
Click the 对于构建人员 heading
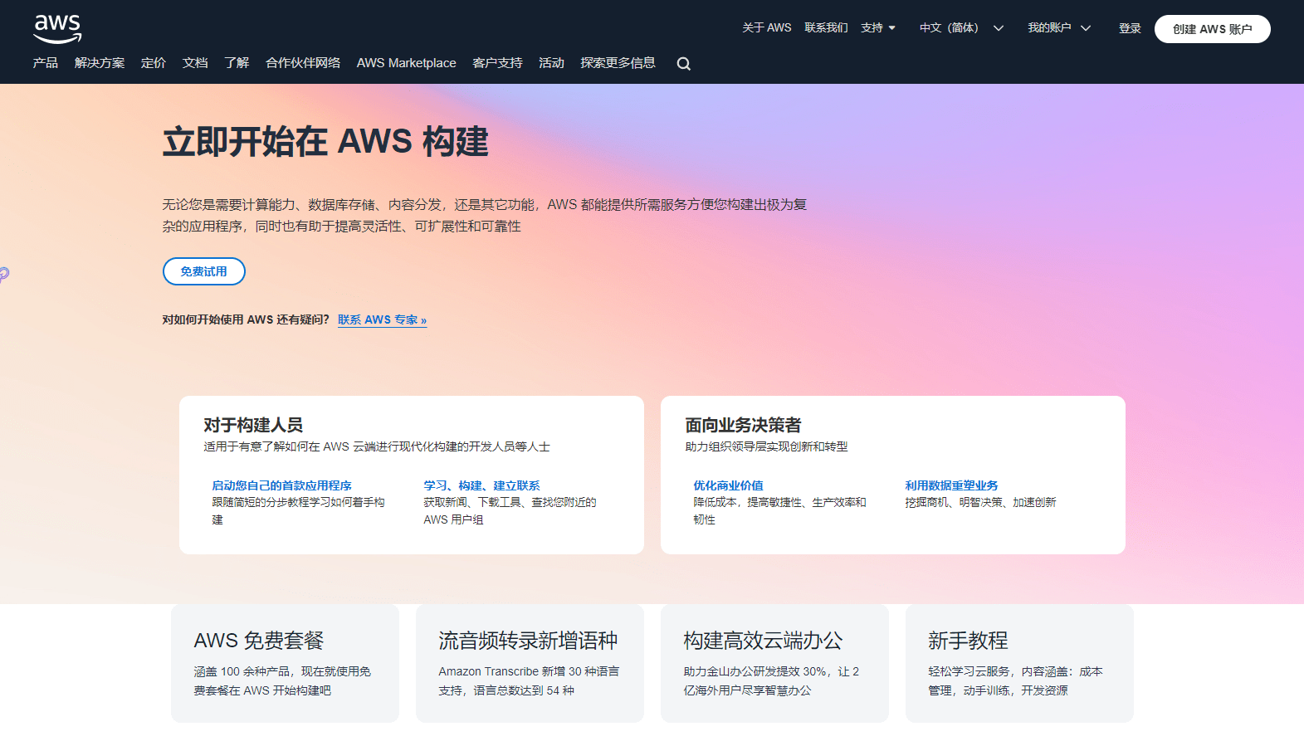pyautogui.click(x=253, y=425)
